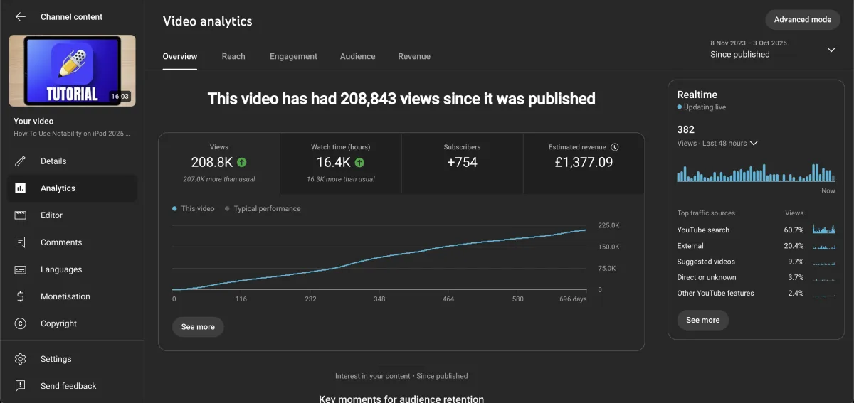Click the Comments speech-bubble icon
Screen dimensions: 854x403
21,242
